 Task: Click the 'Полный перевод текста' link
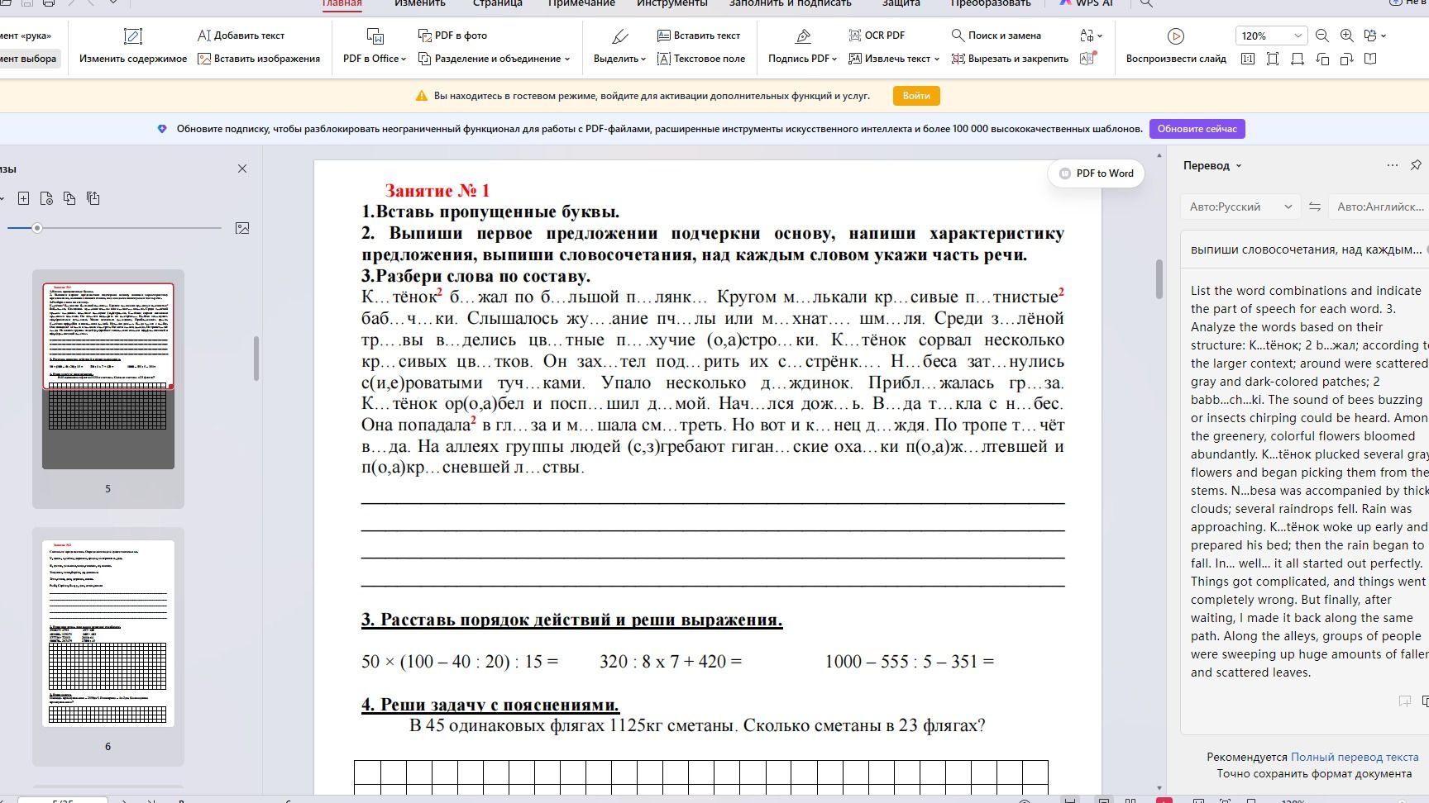tap(1355, 757)
